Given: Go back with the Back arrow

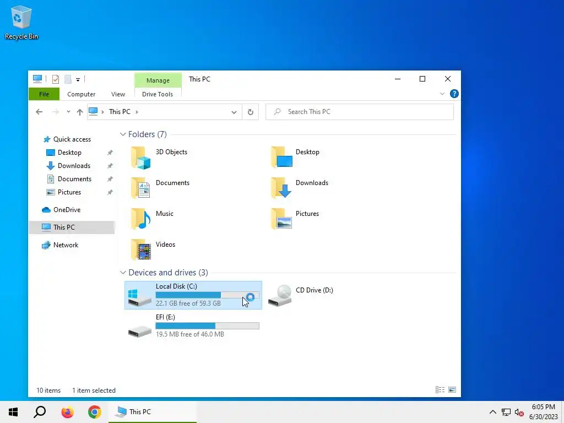Looking at the screenshot, I should (39, 112).
